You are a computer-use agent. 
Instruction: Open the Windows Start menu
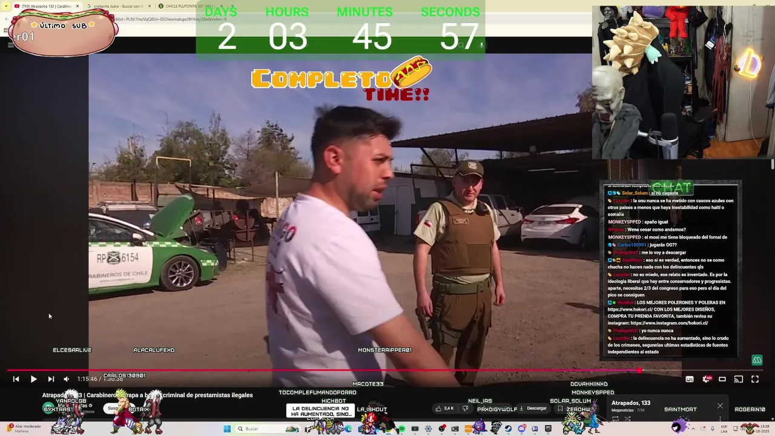coord(227,429)
